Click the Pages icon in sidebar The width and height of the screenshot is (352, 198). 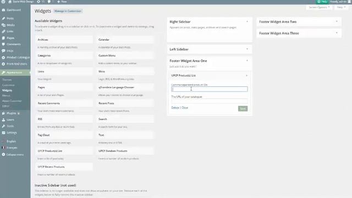tap(3, 38)
